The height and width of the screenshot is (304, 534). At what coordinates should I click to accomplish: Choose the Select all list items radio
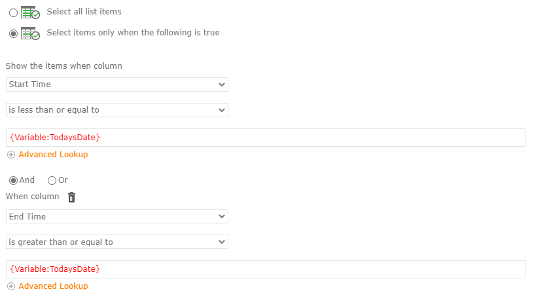coord(13,13)
